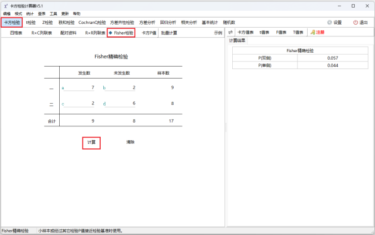The image size is (375, 235).
Task: Select the 卡方检验 tab
Action: click(12, 23)
